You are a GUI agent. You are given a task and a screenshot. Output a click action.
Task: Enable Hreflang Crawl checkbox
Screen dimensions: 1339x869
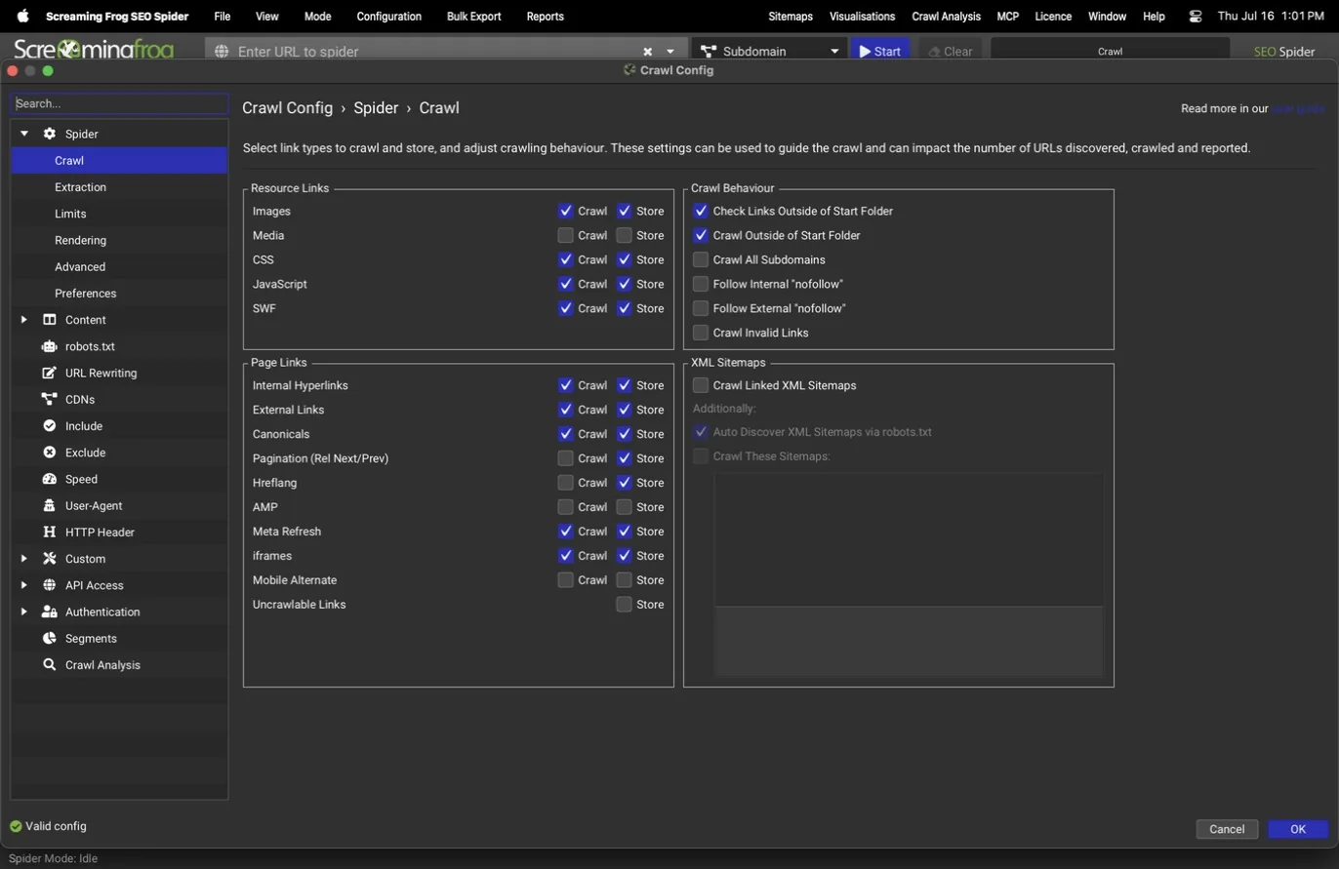pyautogui.click(x=565, y=483)
